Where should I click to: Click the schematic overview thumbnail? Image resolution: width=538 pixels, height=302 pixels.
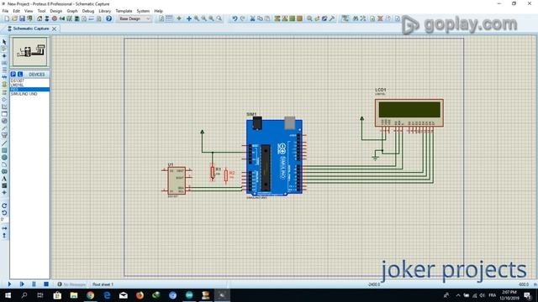tap(29, 52)
